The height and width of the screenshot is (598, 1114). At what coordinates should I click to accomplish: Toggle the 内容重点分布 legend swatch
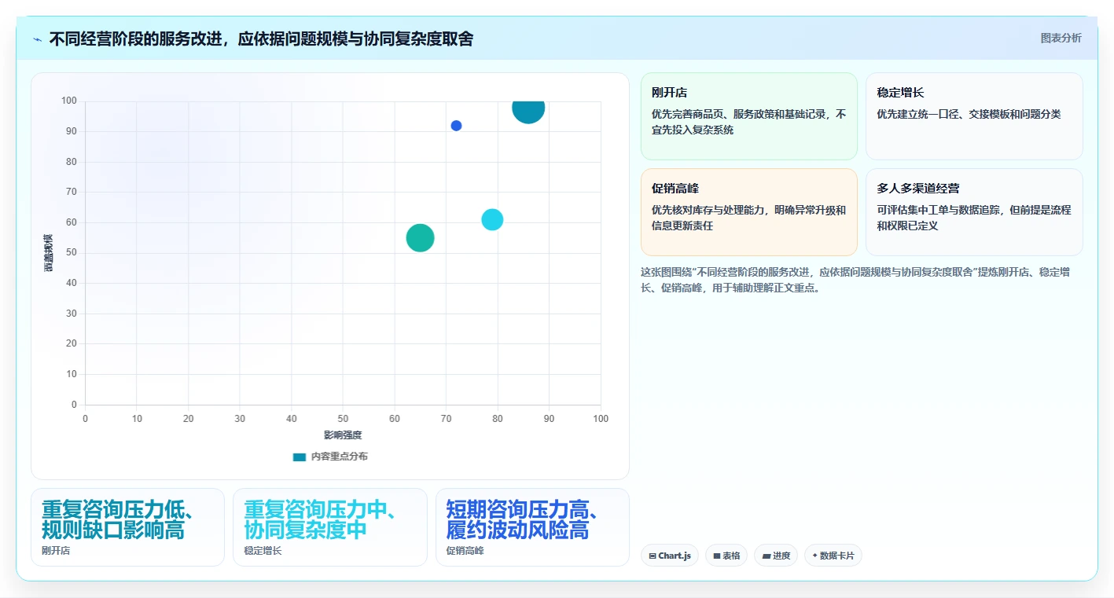pyautogui.click(x=300, y=457)
